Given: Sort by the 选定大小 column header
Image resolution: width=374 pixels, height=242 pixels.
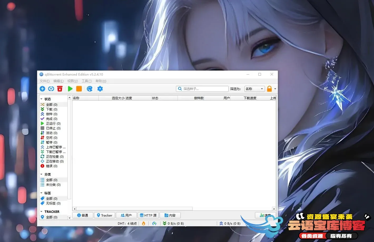Looking at the screenshot, I should click(112, 98).
